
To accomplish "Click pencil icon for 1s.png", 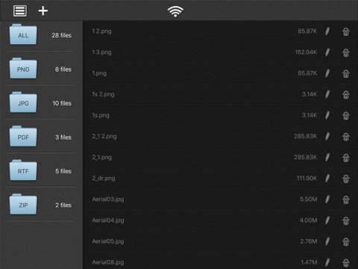I will (327, 115).
